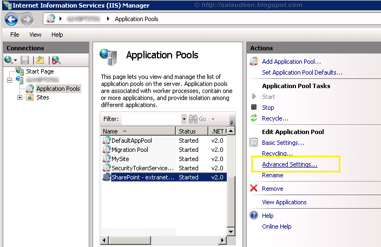
Task: Collapse the server node in Connections tree
Action: 9,80
